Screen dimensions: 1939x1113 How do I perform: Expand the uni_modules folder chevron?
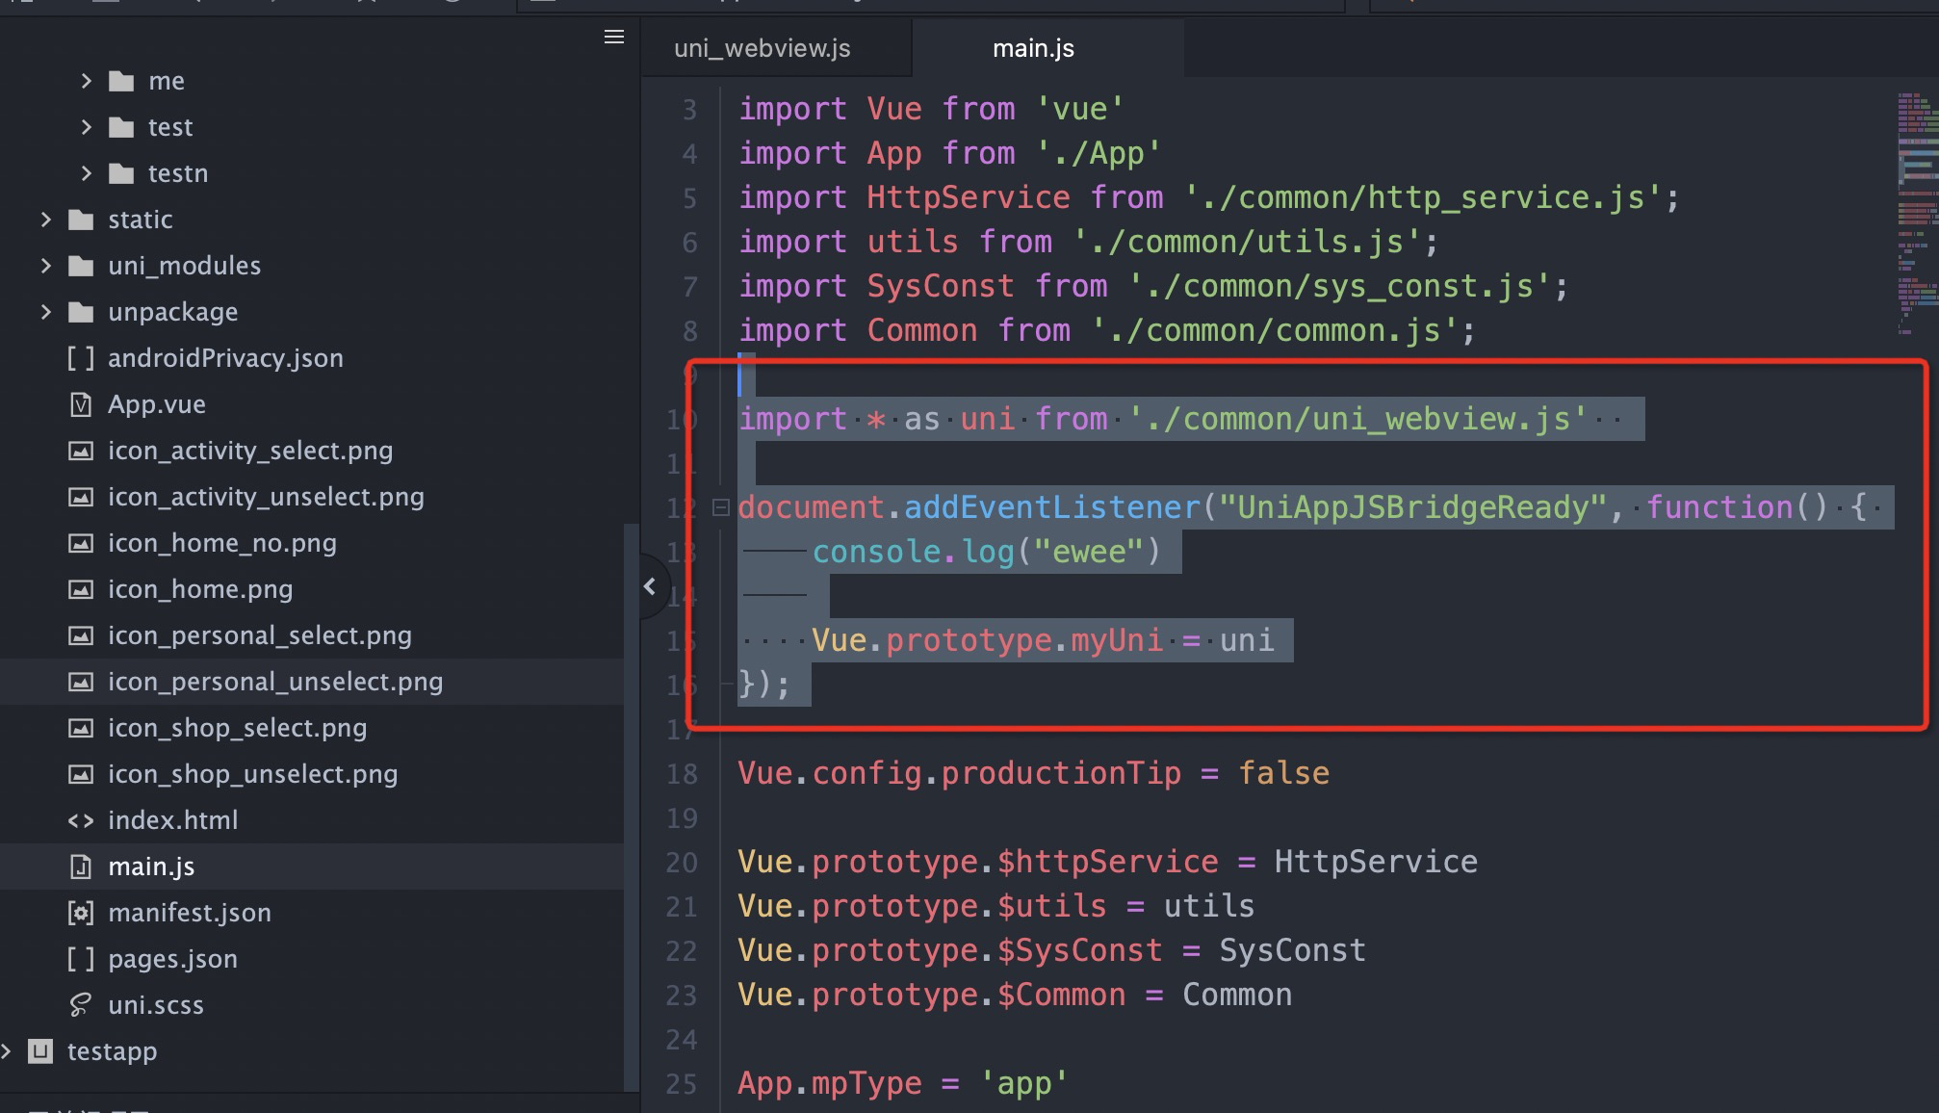click(45, 266)
